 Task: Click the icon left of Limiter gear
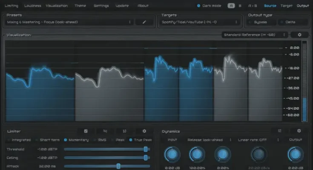125,131
